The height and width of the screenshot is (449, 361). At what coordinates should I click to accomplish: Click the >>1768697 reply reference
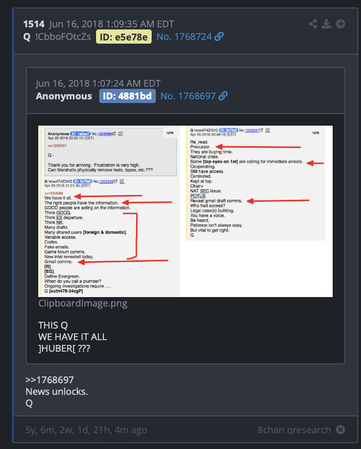50,380
